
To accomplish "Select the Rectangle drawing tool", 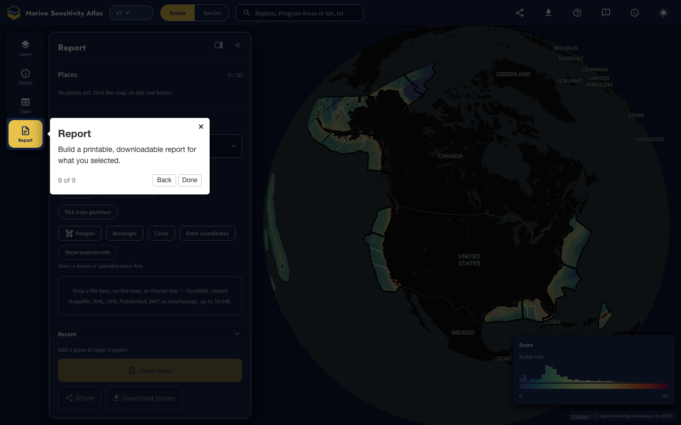I will coord(124,233).
